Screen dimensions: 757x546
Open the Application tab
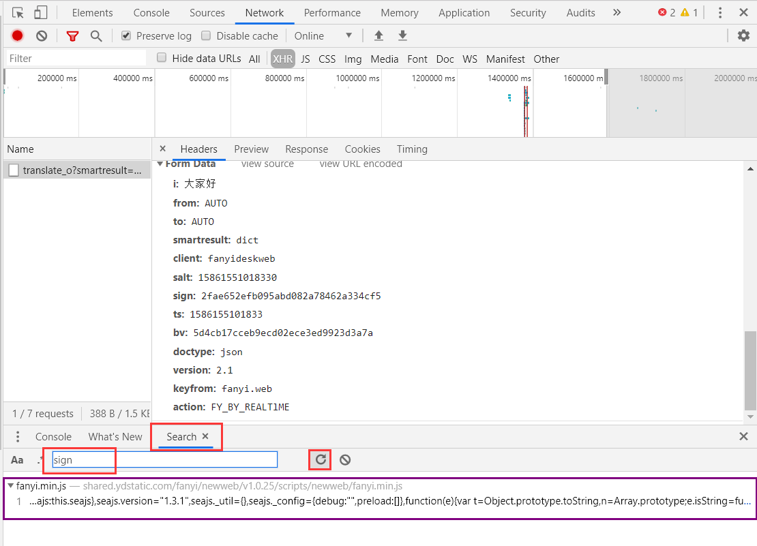tap(464, 13)
